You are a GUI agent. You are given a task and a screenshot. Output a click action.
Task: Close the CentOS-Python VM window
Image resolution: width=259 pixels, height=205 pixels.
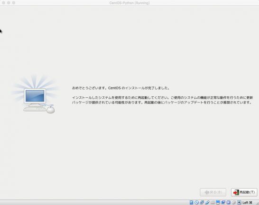pyautogui.click(x=3, y=3)
